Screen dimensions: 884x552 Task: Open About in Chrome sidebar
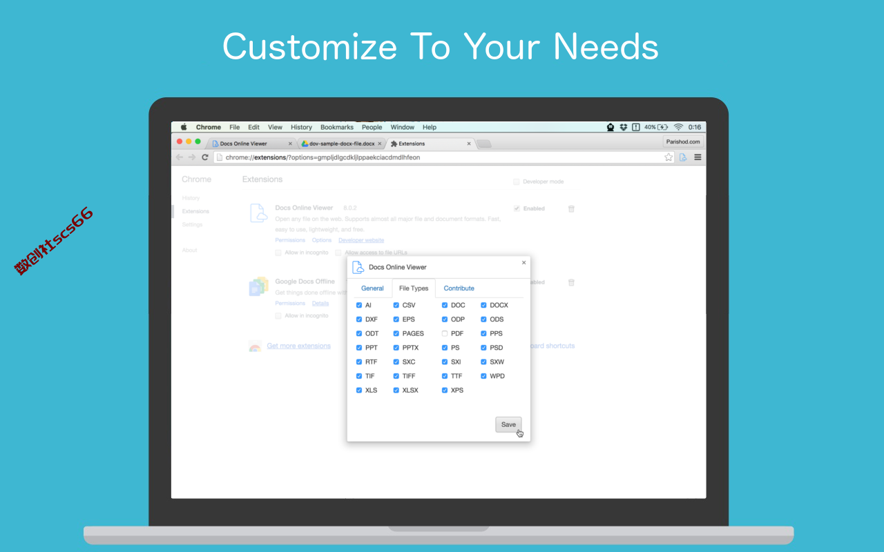[x=189, y=250]
